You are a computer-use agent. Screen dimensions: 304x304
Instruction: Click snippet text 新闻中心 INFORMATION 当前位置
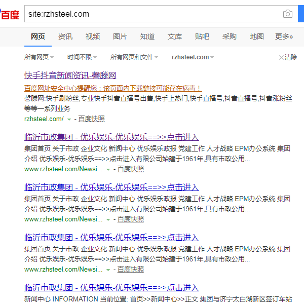pos(76,299)
